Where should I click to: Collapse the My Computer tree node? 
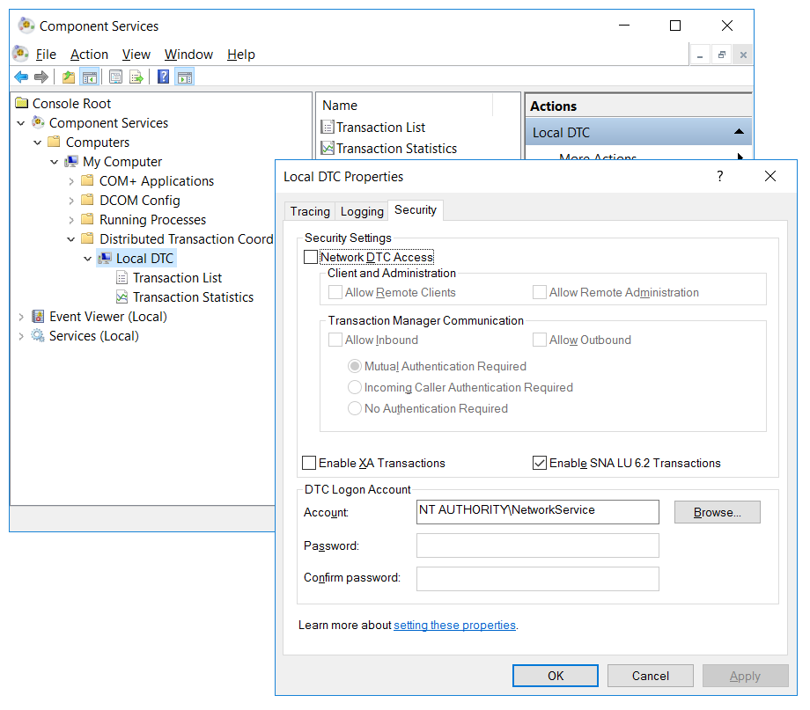tap(55, 162)
